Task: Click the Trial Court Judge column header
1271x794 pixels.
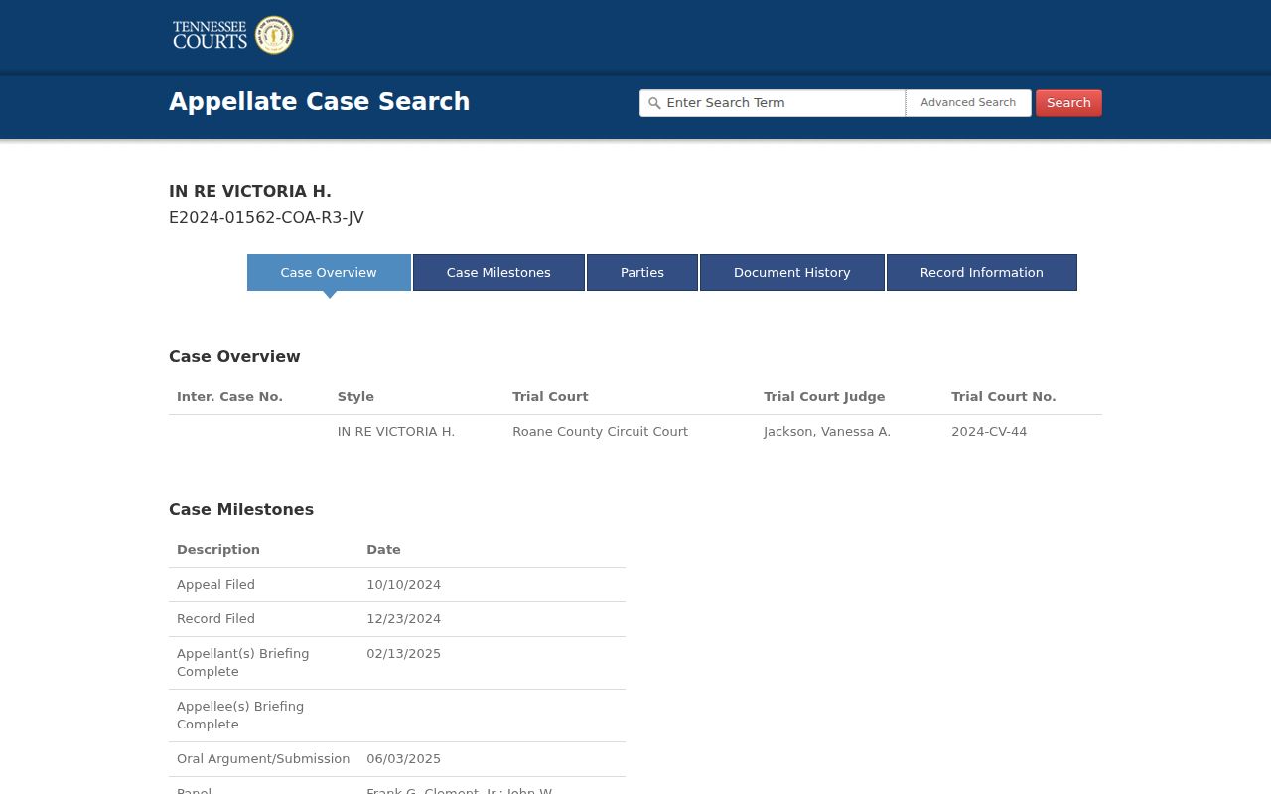Action: coord(824,397)
